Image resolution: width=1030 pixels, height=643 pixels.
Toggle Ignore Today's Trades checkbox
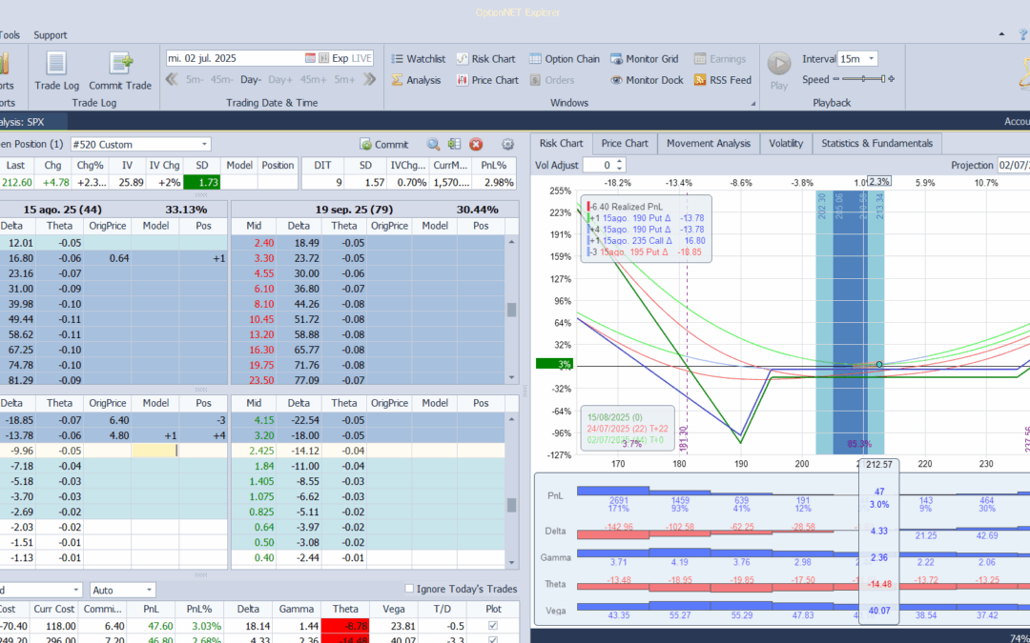coord(409,589)
